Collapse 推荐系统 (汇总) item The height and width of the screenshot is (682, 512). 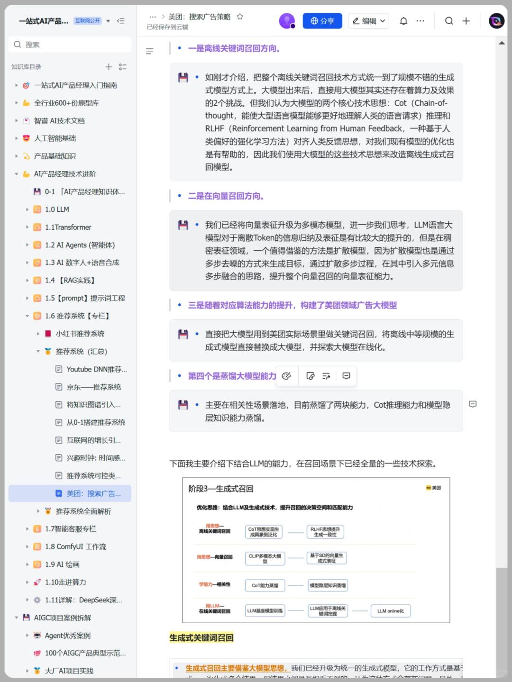(38, 351)
